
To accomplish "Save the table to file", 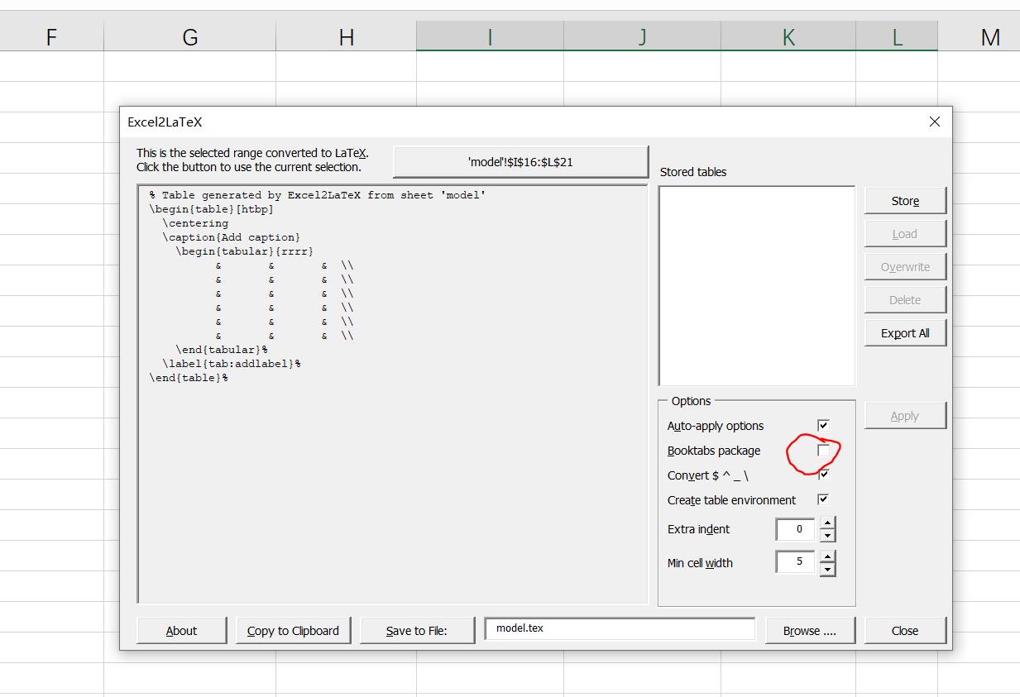I will click(x=417, y=629).
